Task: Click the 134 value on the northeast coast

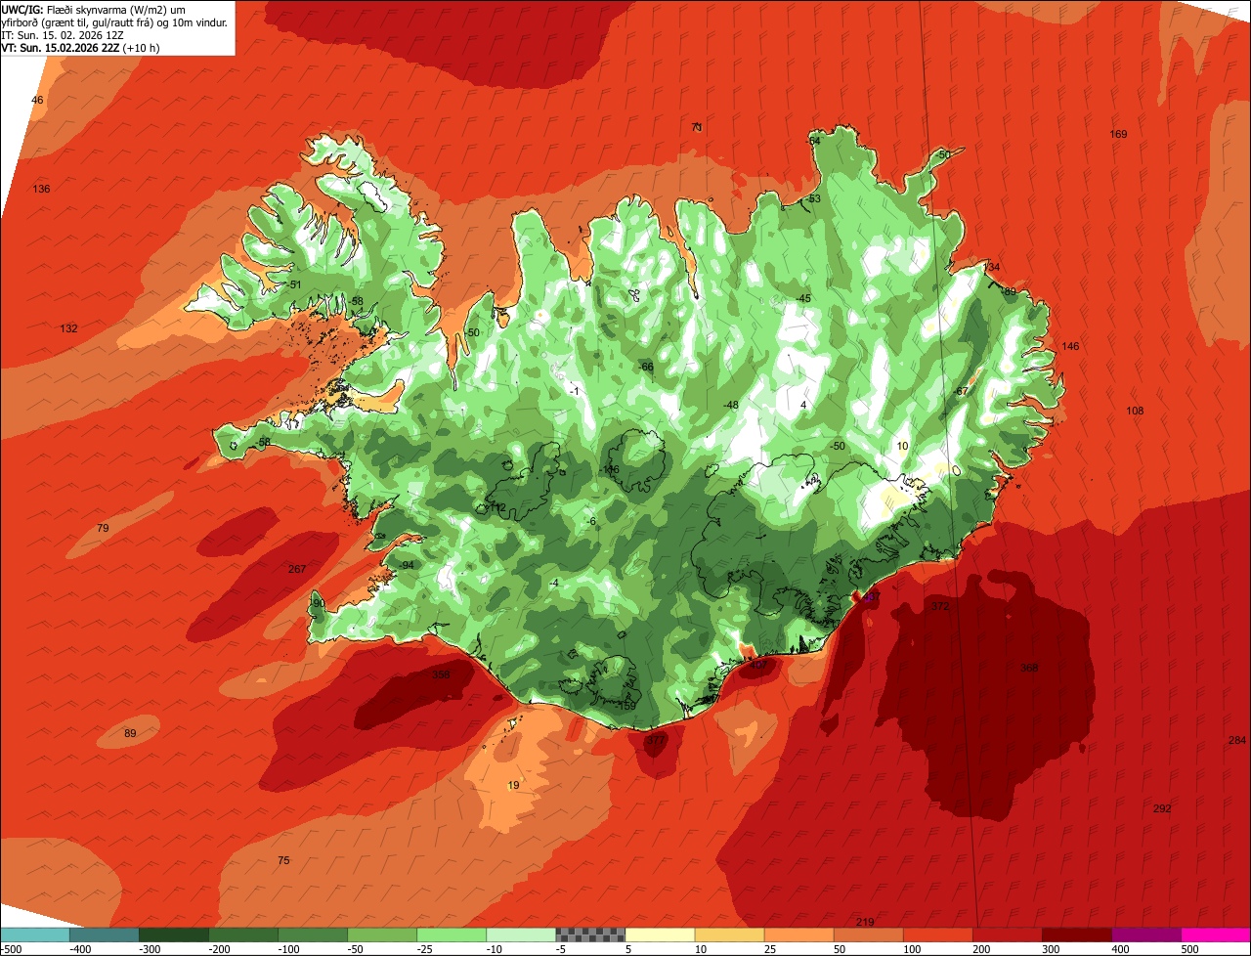Action: (991, 267)
